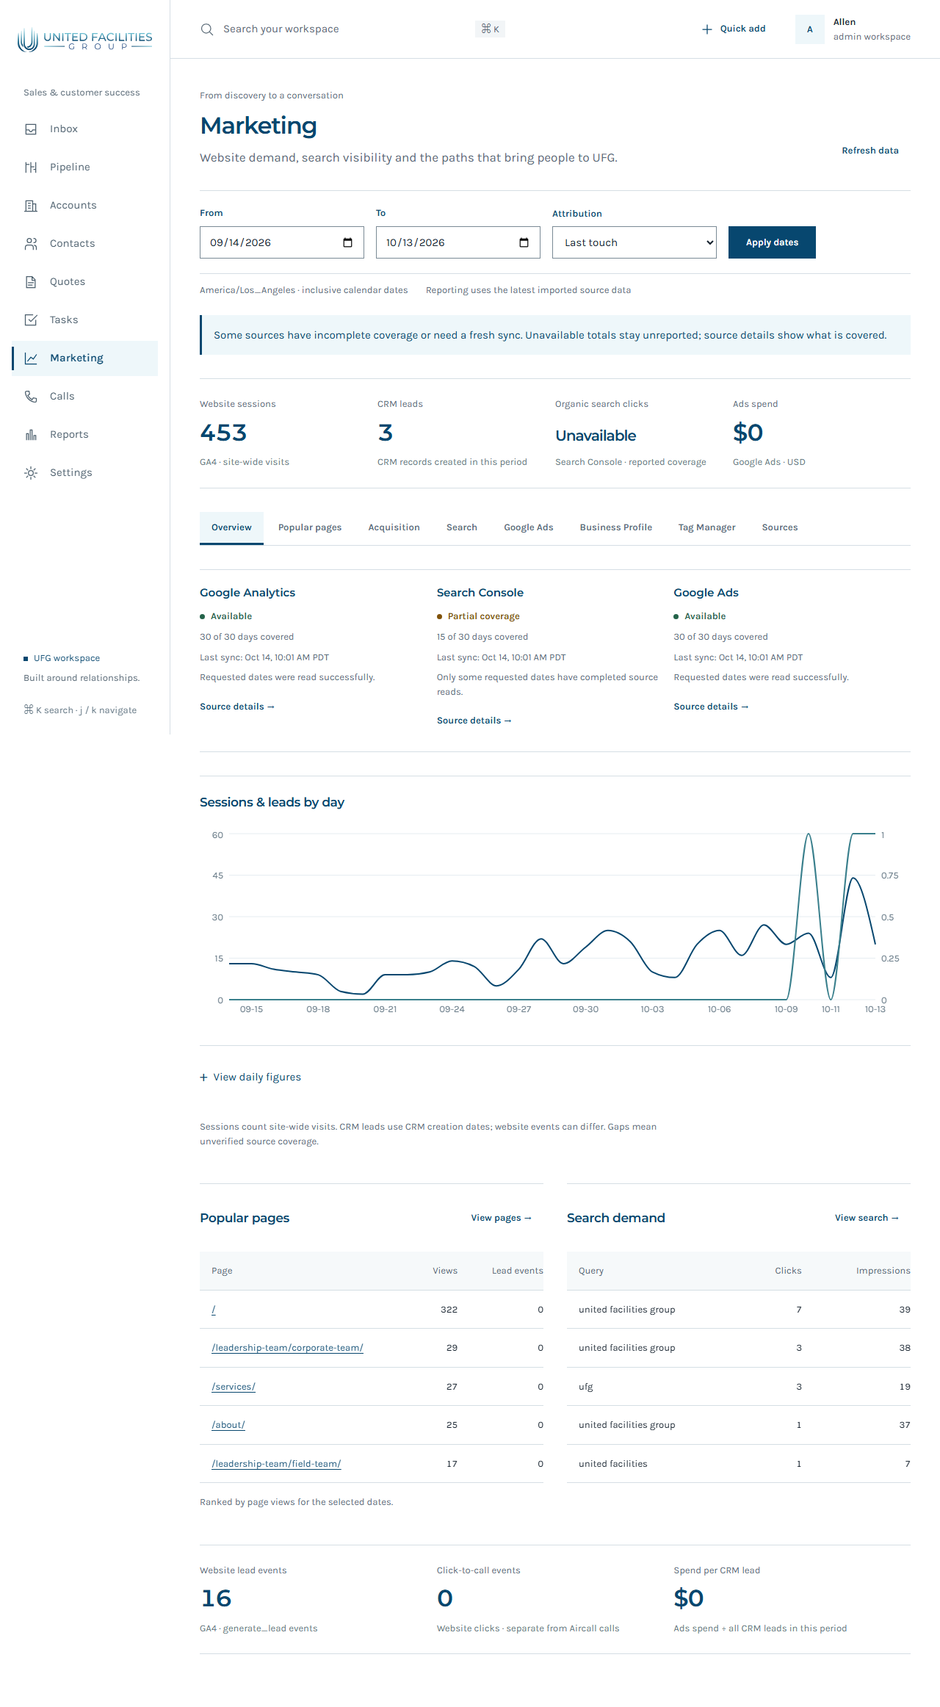Click the ufg search query row
This screenshot has height=1707, width=940.
pyautogui.click(x=739, y=1387)
